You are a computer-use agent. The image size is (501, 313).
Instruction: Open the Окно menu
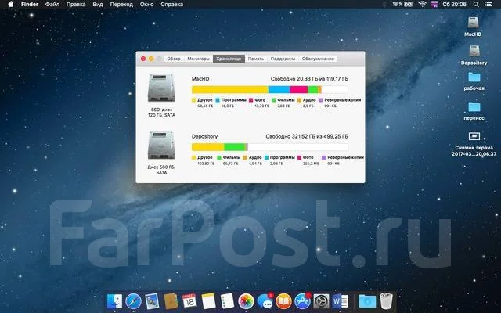(146, 5)
